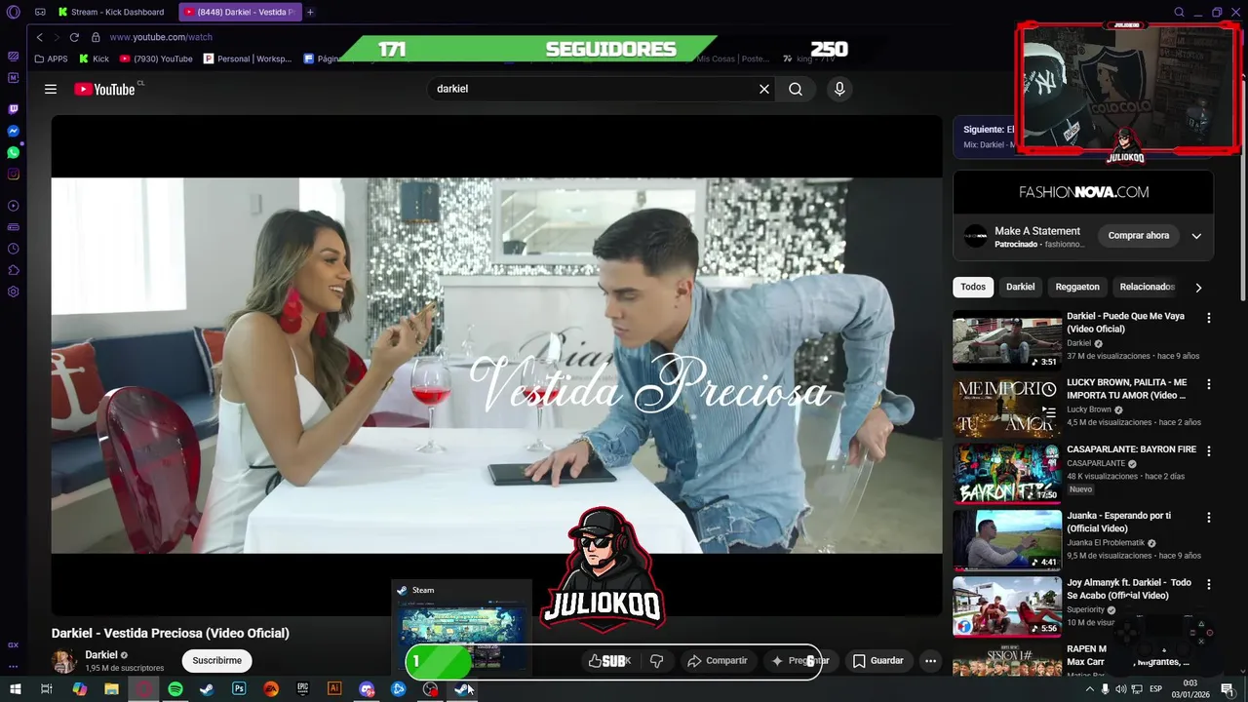The width and height of the screenshot is (1248, 702).
Task: Open the APPS bookmarks folder
Action: tap(51, 58)
